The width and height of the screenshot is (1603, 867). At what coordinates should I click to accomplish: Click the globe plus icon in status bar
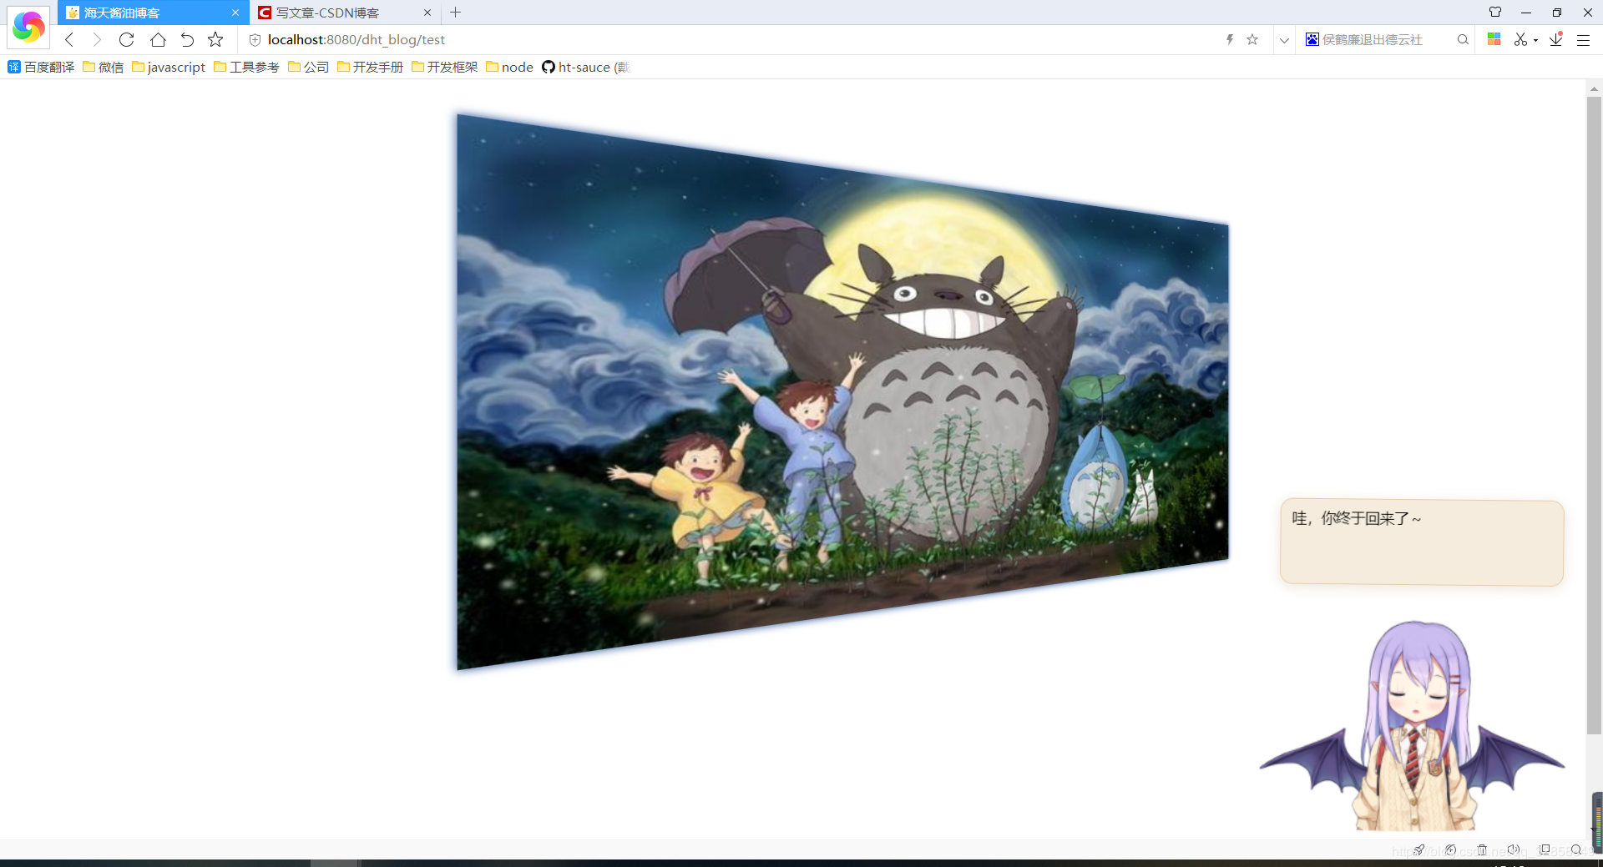[x=1451, y=849]
